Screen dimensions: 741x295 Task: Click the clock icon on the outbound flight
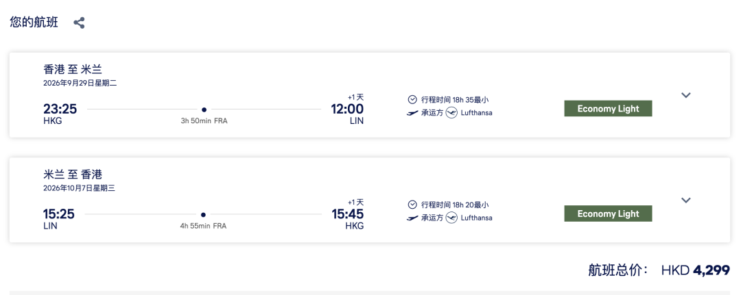point(412,99)
